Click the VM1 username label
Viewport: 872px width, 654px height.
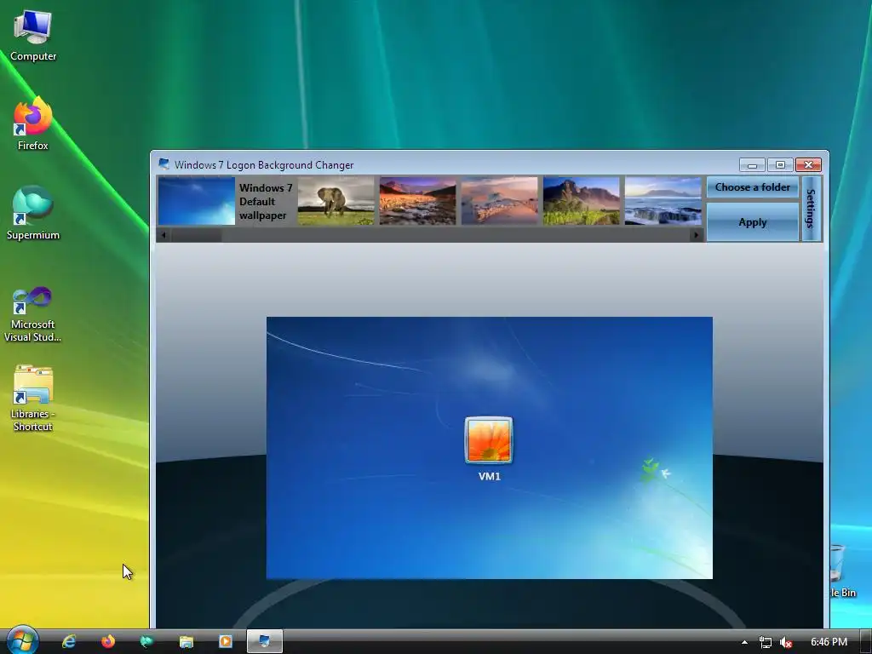point(490,477)
